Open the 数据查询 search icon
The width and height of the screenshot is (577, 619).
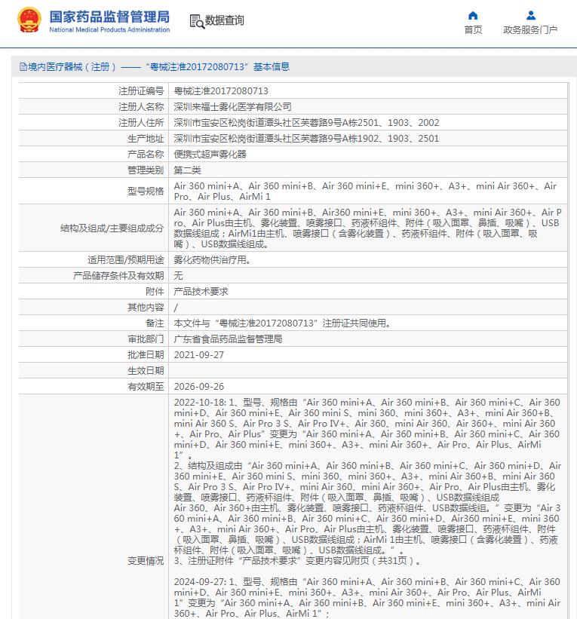197,21
